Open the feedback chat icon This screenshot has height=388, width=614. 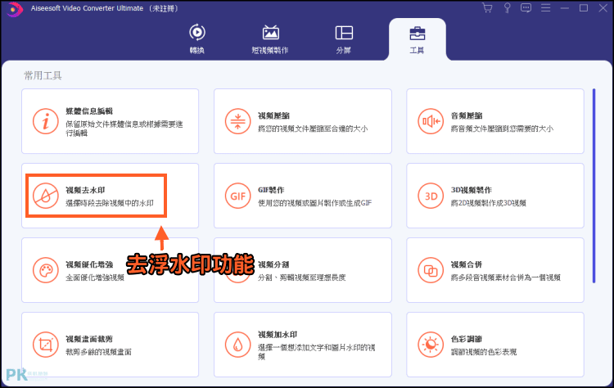[x=526, y=8]
